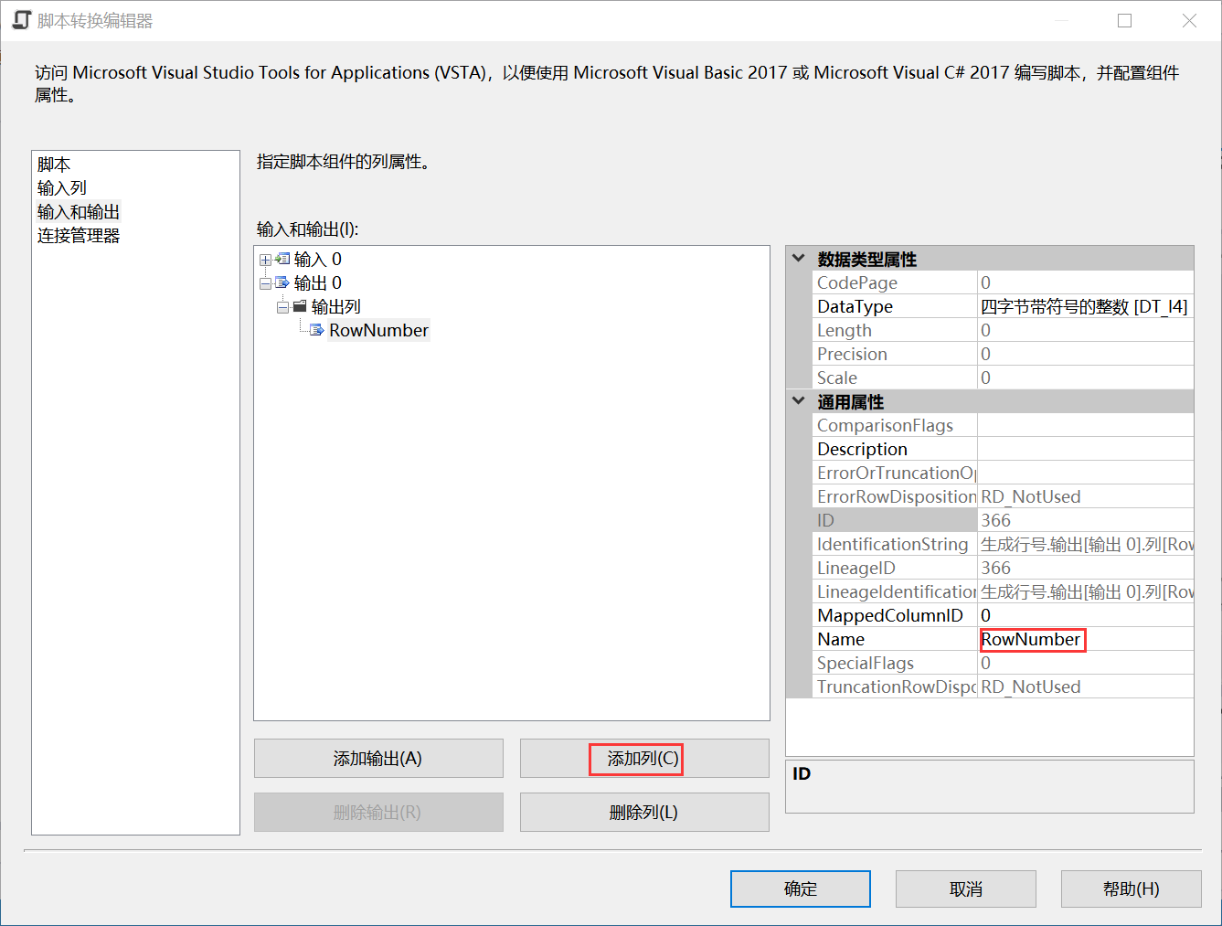
Task: Select the 输入 0 tree item
Action: tap(318, 259)
